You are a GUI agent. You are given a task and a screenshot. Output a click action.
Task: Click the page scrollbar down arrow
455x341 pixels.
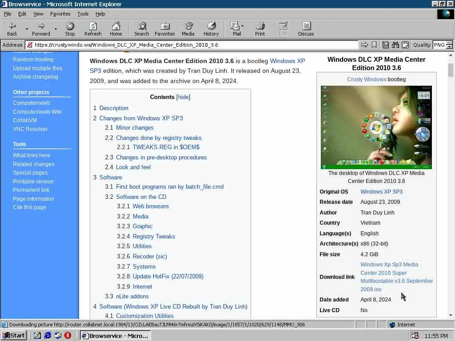pyautogui.click(x=451, y=315)
